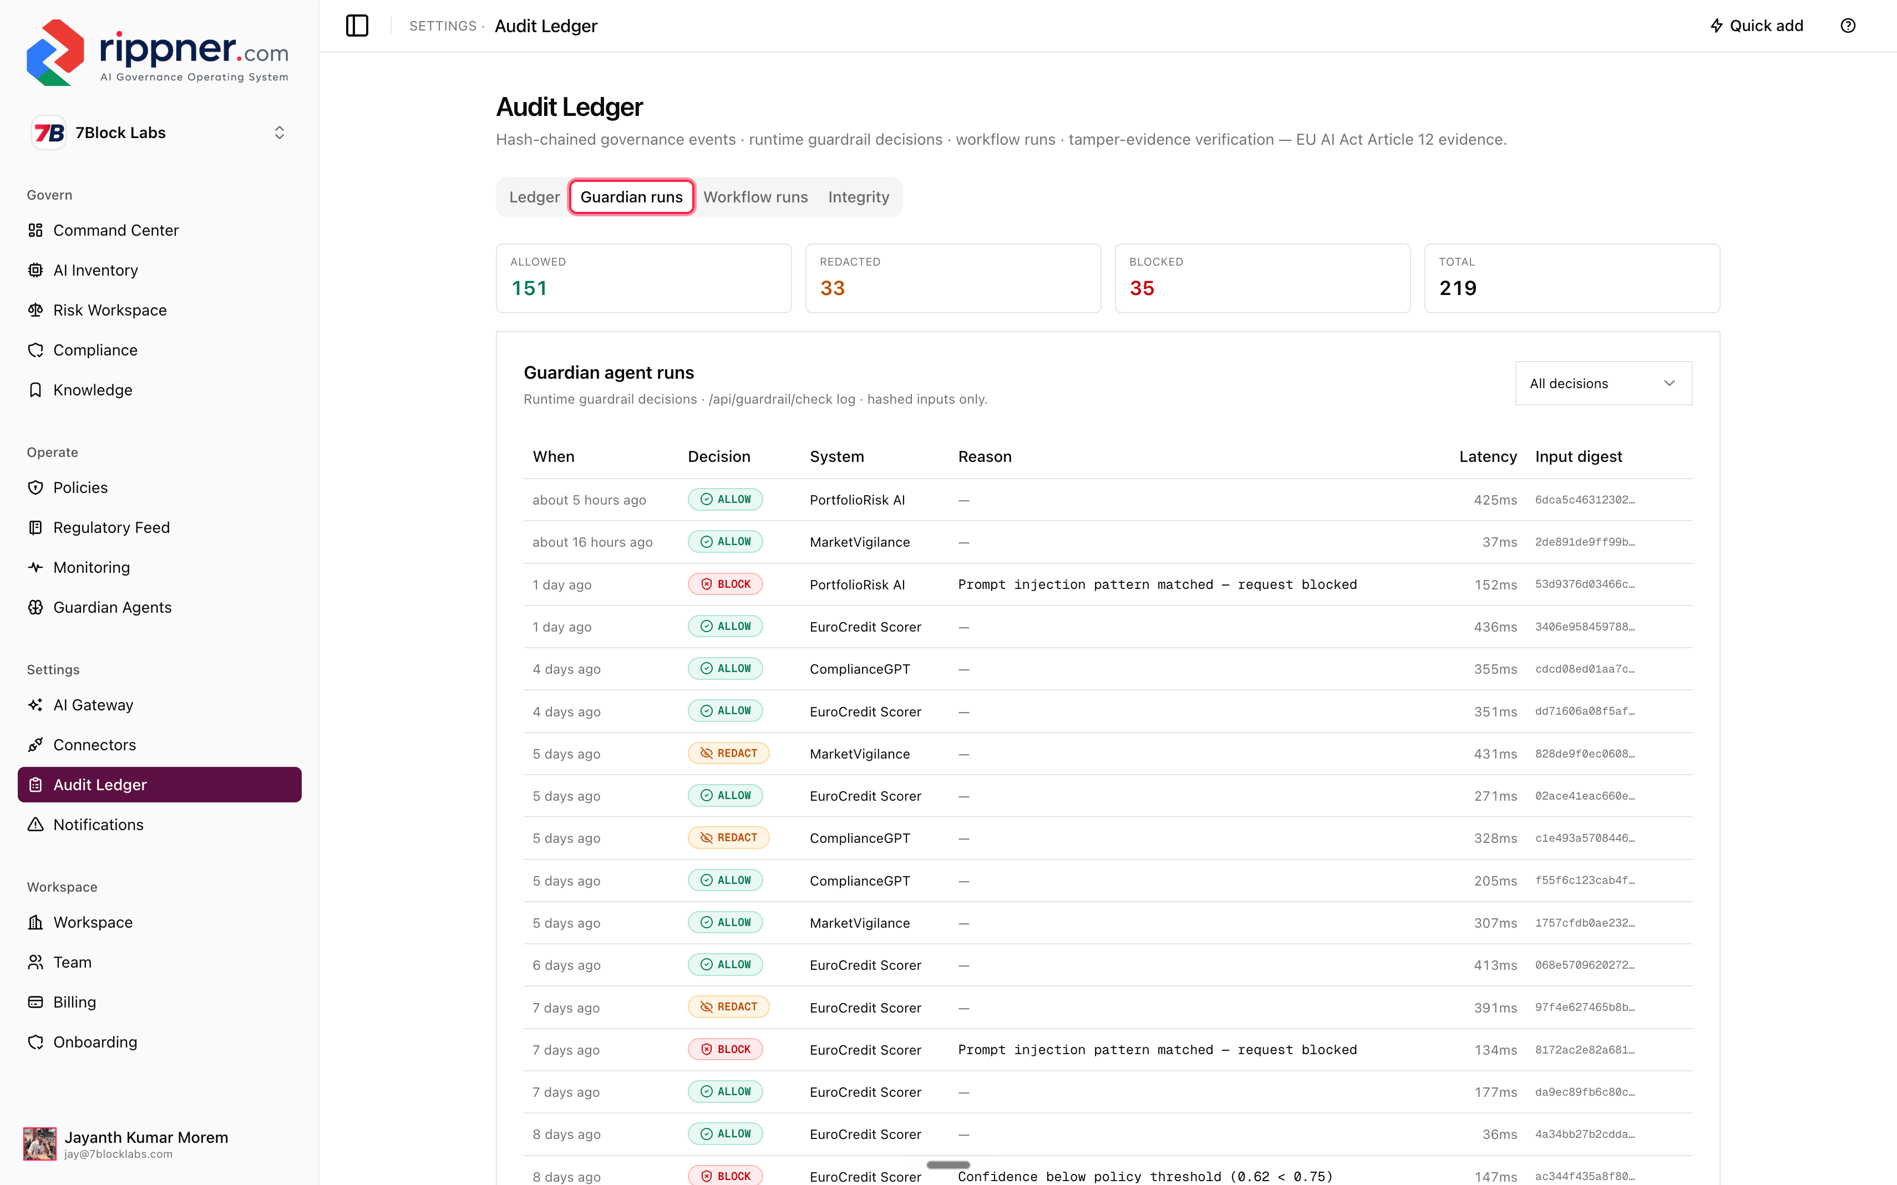This screenshot has height=1185, width=1897.
Task: Click BLOCK badge in the 134ms row
Action: click(725, 1050)
